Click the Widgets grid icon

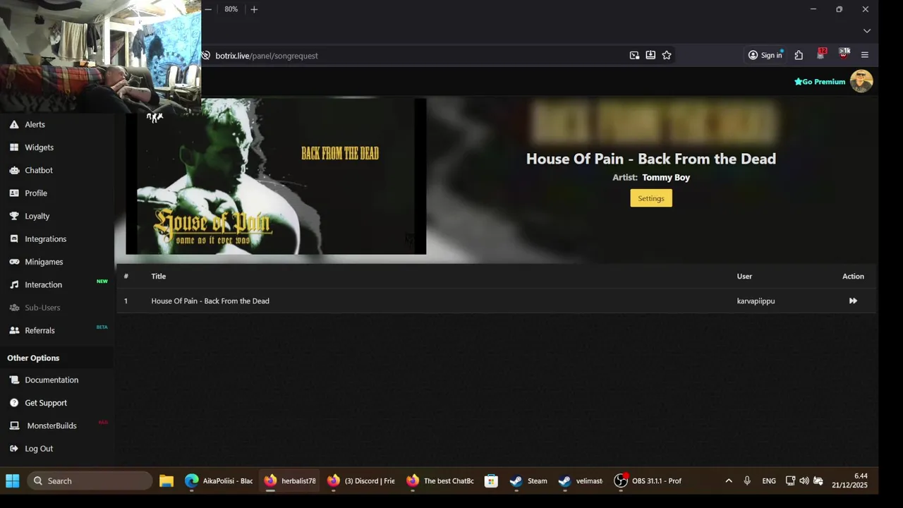pyautogui.click(x=14, y=147)
